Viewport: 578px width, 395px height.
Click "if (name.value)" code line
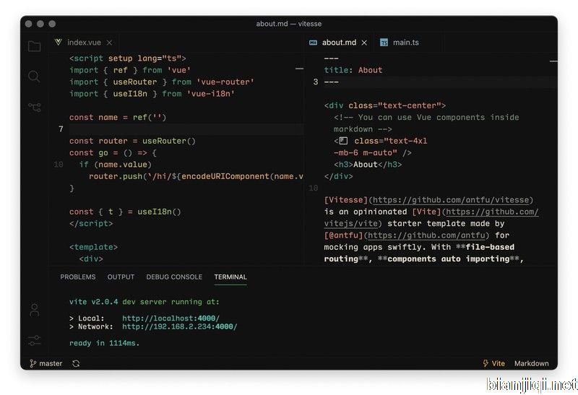pos(115,165)
